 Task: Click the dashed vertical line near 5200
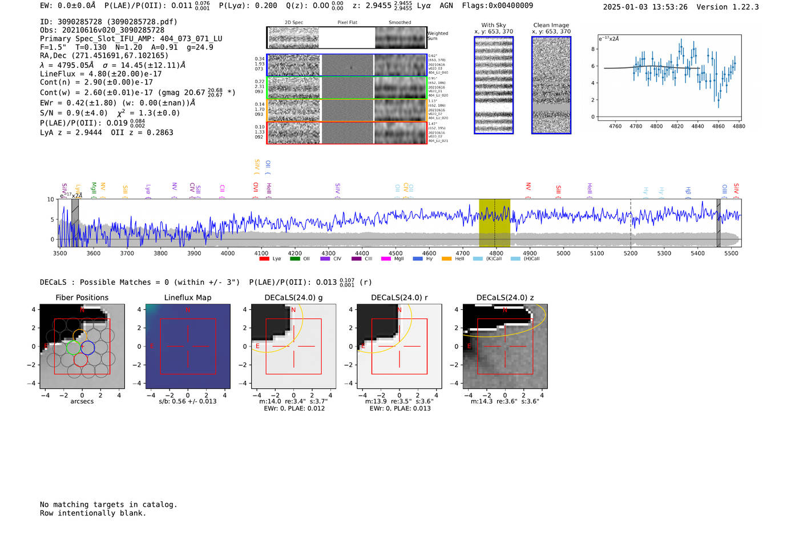(631, 223)
